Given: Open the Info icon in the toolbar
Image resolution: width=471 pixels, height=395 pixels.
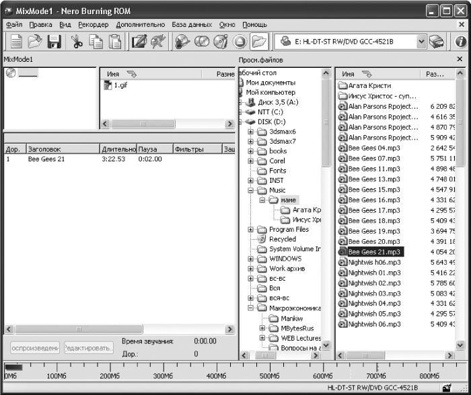Looking at the screenshot, I should click(x=461, y=42).
